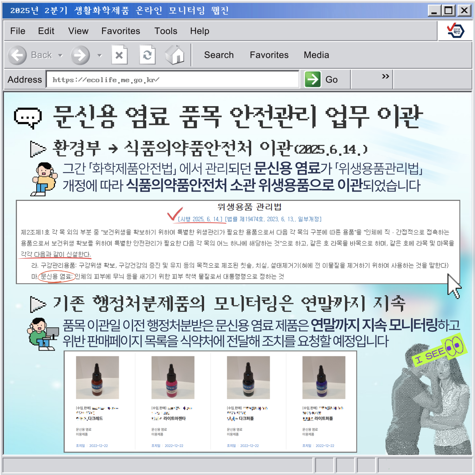Click the Stop page icon
475x475 pixels.
pyautogui.click(x=119, y=55)
